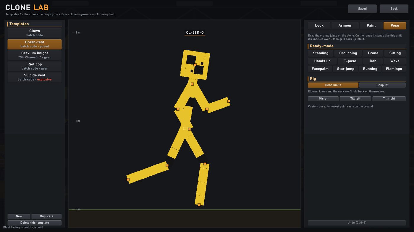Select the Pose tab
The image size is (414, 232).
click(395, 26)
